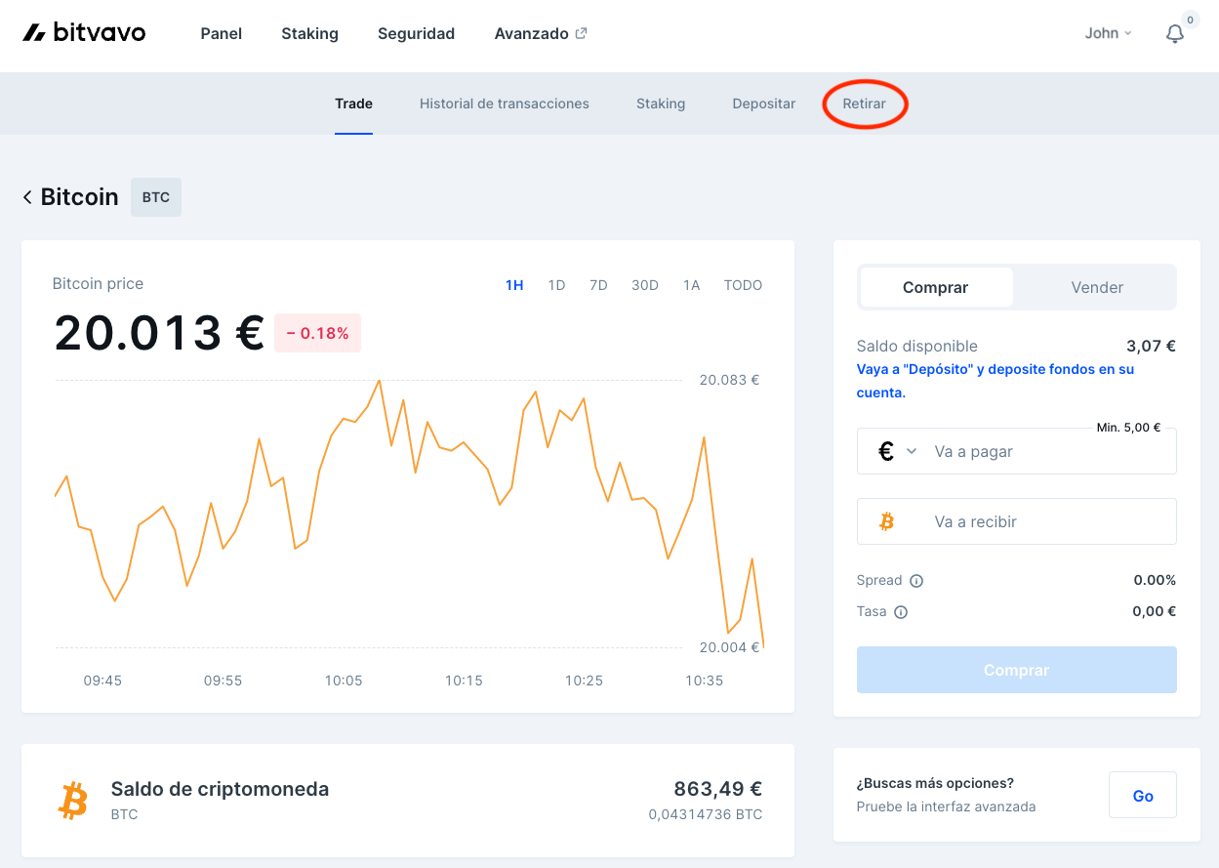Image resolution: width=1219 pixels, height=868 pixels.
Task: Focus the Va a pagar field
Action: [x=1017, y=451]
